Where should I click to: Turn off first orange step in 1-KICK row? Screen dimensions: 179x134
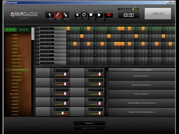[68, 29]
